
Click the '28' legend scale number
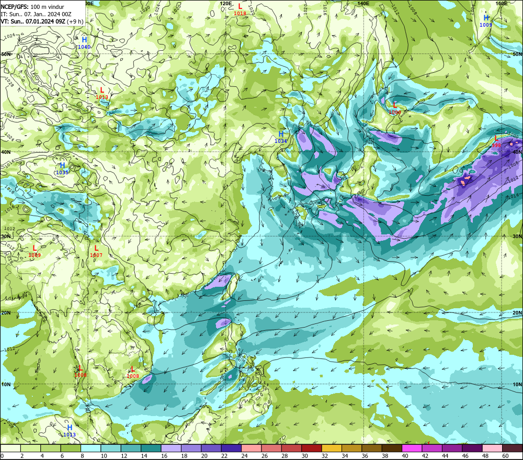pyautogui.click(x=285, y=456)
